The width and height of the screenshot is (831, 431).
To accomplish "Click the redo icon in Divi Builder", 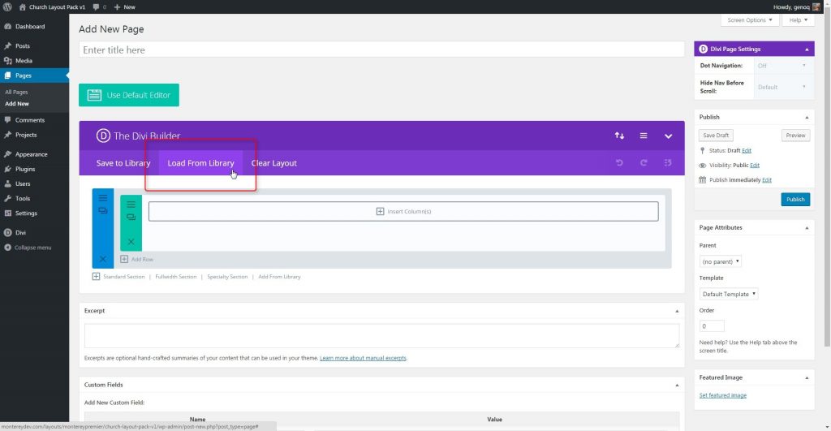I will pyautogui.click(x=644, y=163).
